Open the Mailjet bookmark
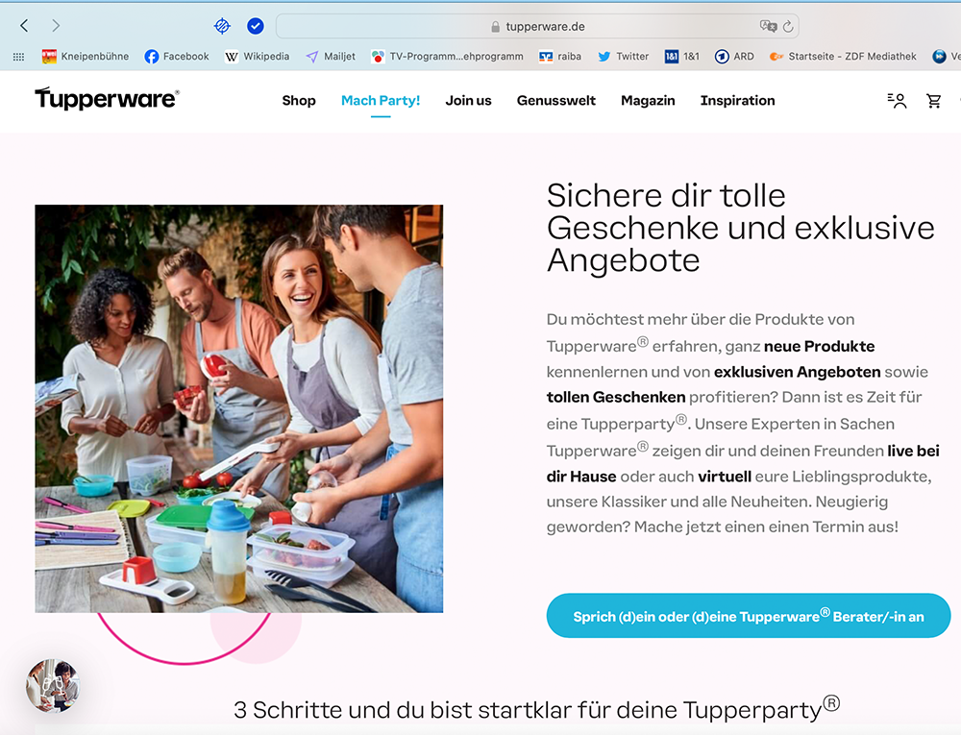Viewport: 961px width, 735px height. click(x=331, y=57)
